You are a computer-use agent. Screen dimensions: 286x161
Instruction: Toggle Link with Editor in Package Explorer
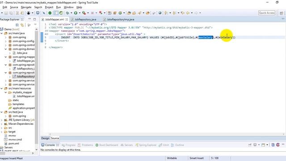click(x=22, y=25)
